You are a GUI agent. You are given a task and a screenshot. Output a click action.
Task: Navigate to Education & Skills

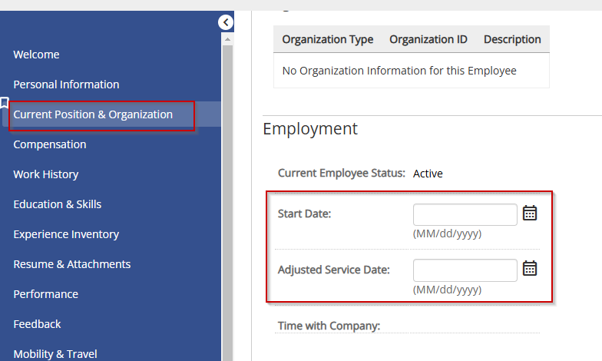[58, 204]
